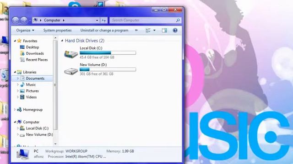Viewport: 293px width, 164px height.
Task: Expand the Documents library node
Action: pos(18,78)
